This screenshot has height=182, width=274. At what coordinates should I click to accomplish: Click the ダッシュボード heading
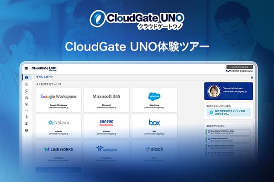tap(45, 76)
